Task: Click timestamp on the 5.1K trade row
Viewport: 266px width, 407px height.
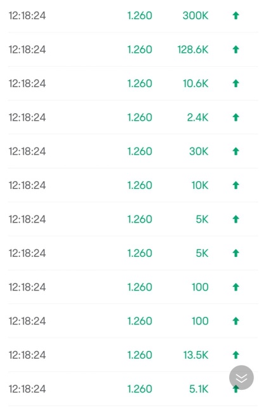Action: point(27,389)
